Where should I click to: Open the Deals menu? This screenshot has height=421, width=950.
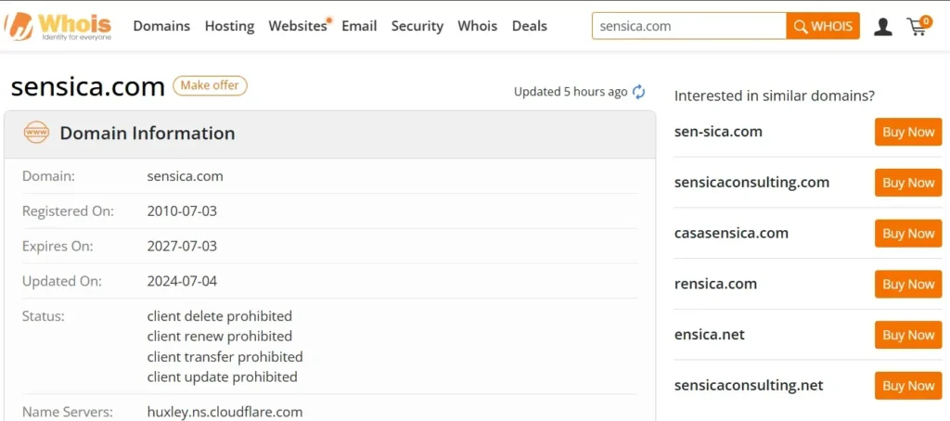click(x=530, y=26)
